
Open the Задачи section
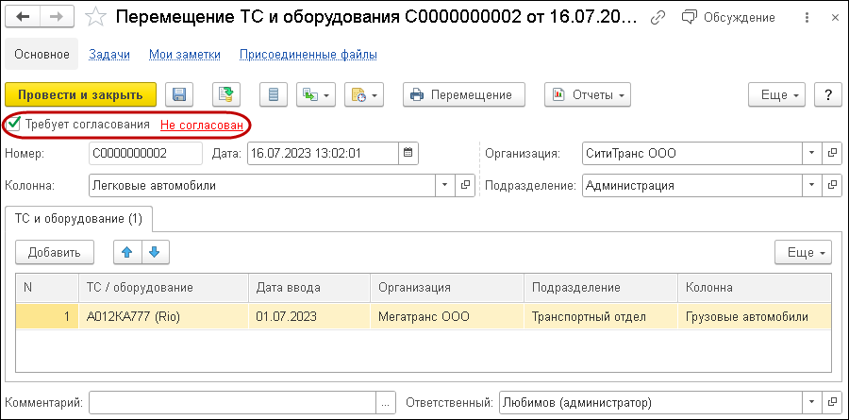coord(109,55)
